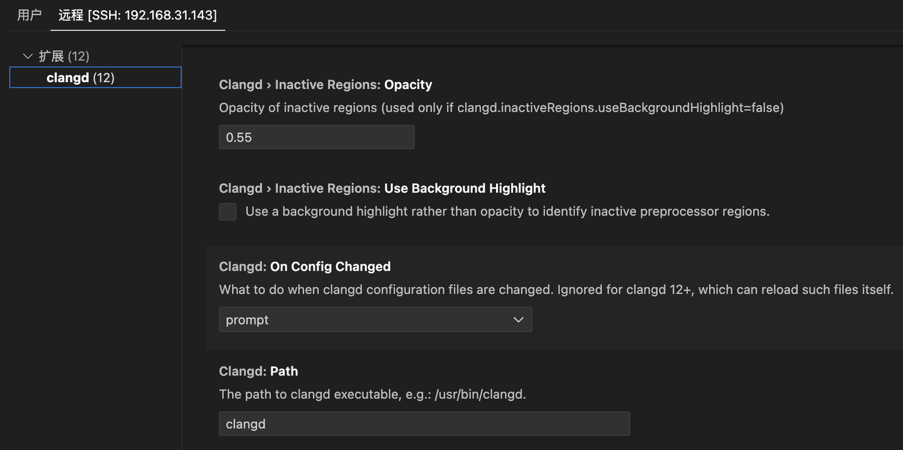Switch to the 用户 settings tab
The width and height of the screenshot is (903, 450).
(29, 15)
